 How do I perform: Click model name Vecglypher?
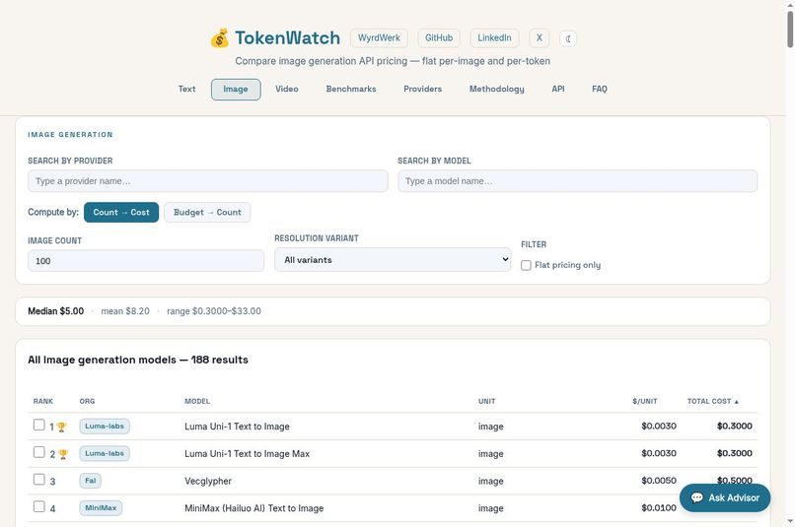208,481
